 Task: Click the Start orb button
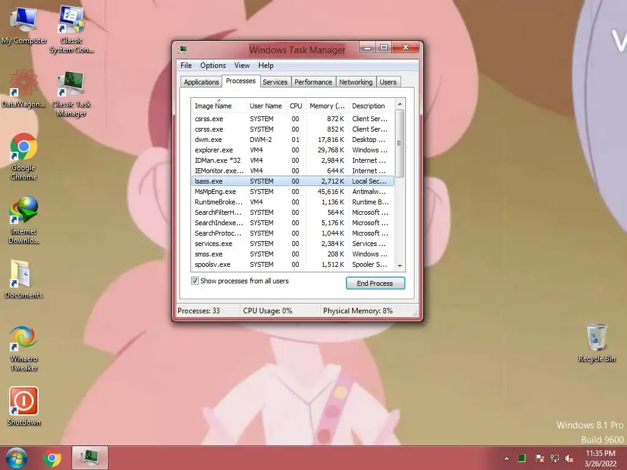pyautogui.click(x=16, y=458)
